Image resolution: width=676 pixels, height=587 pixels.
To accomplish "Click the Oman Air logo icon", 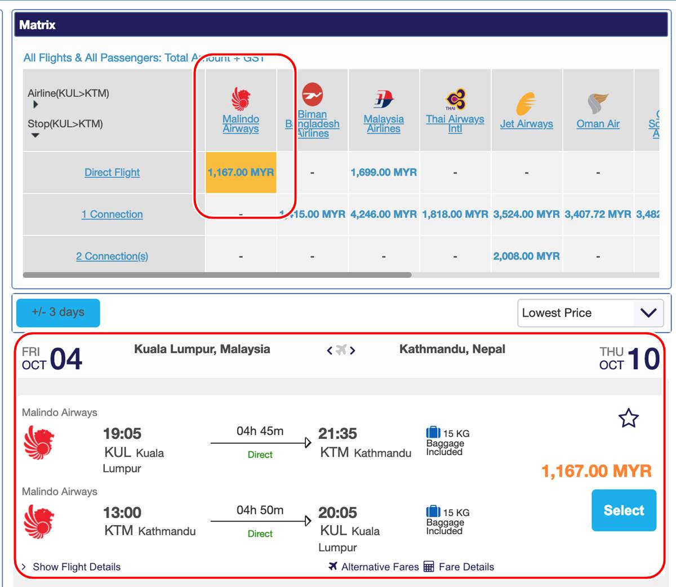I will click(x=598, y=104).
